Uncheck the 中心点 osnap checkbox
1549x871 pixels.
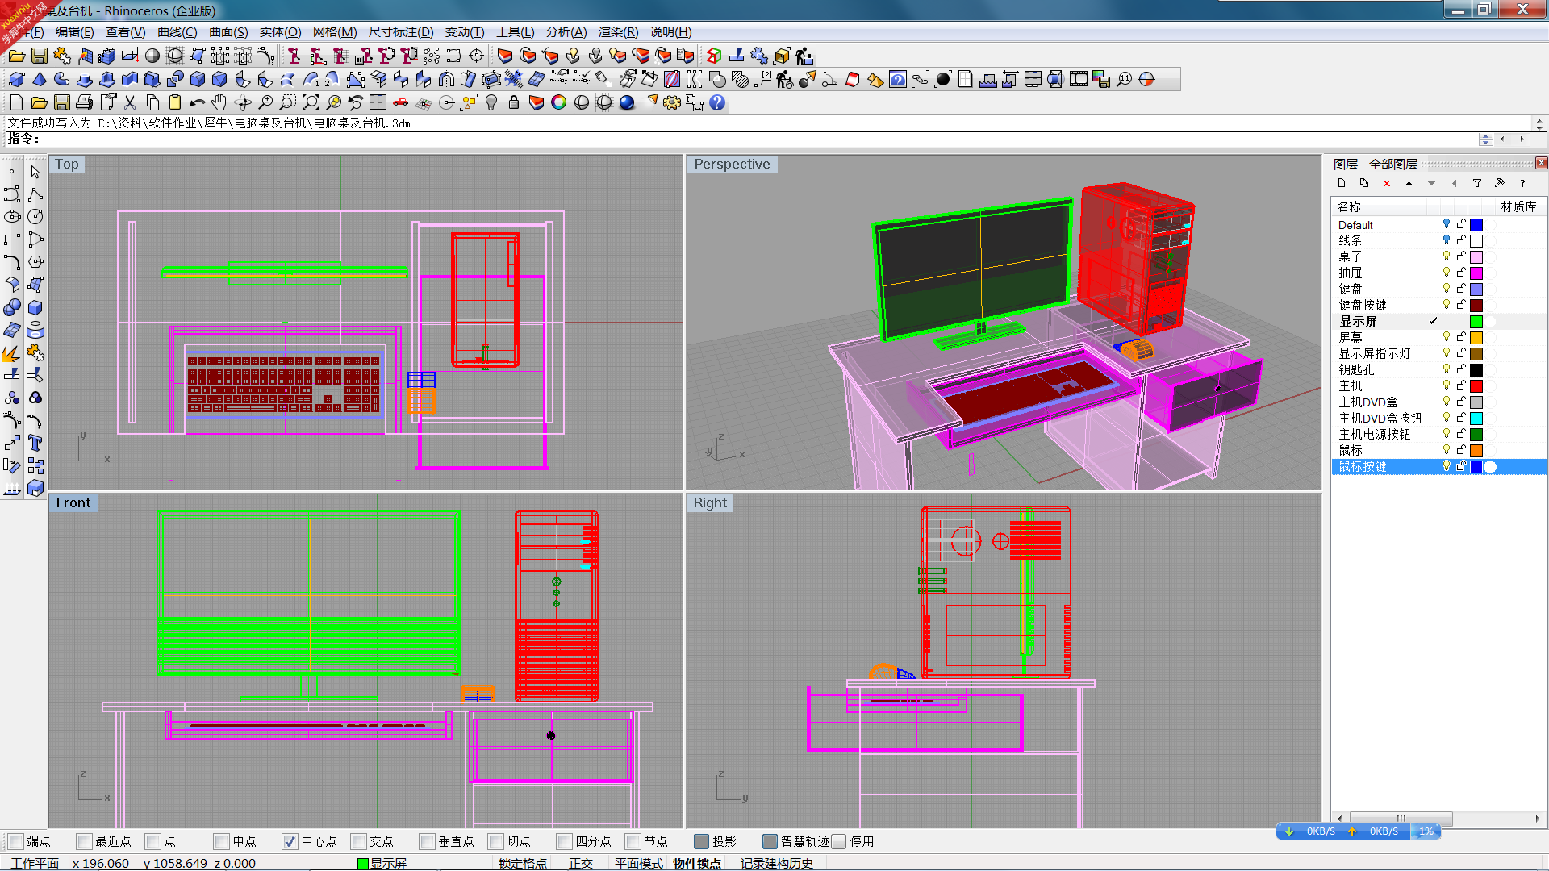point(290,841)
